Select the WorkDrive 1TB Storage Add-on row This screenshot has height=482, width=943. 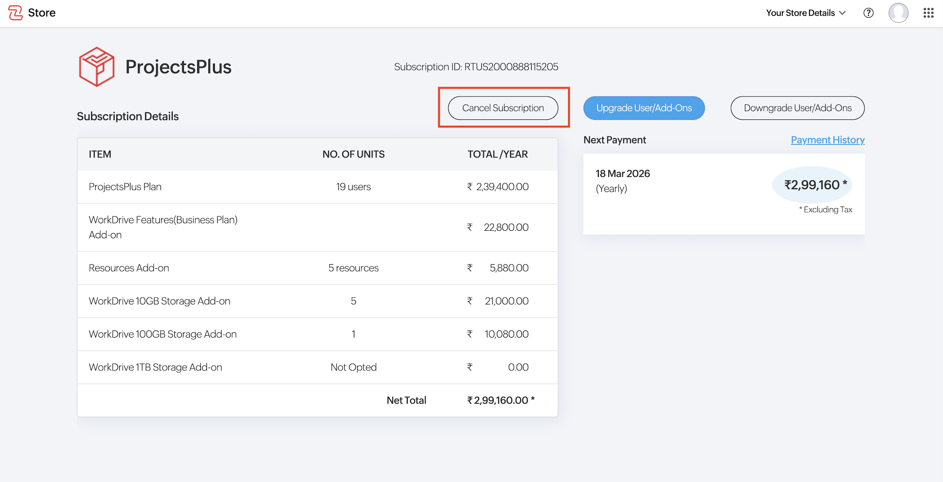click(x=317, y=367)
